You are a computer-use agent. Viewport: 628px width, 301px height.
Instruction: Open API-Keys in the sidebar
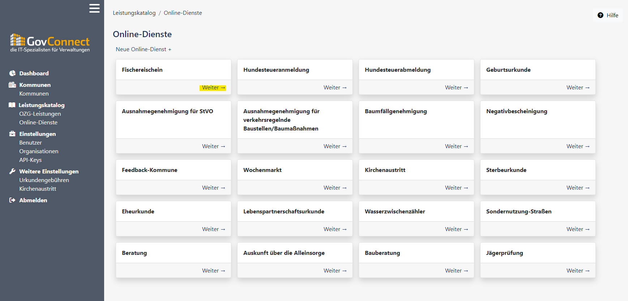click(x=30, y=160)
